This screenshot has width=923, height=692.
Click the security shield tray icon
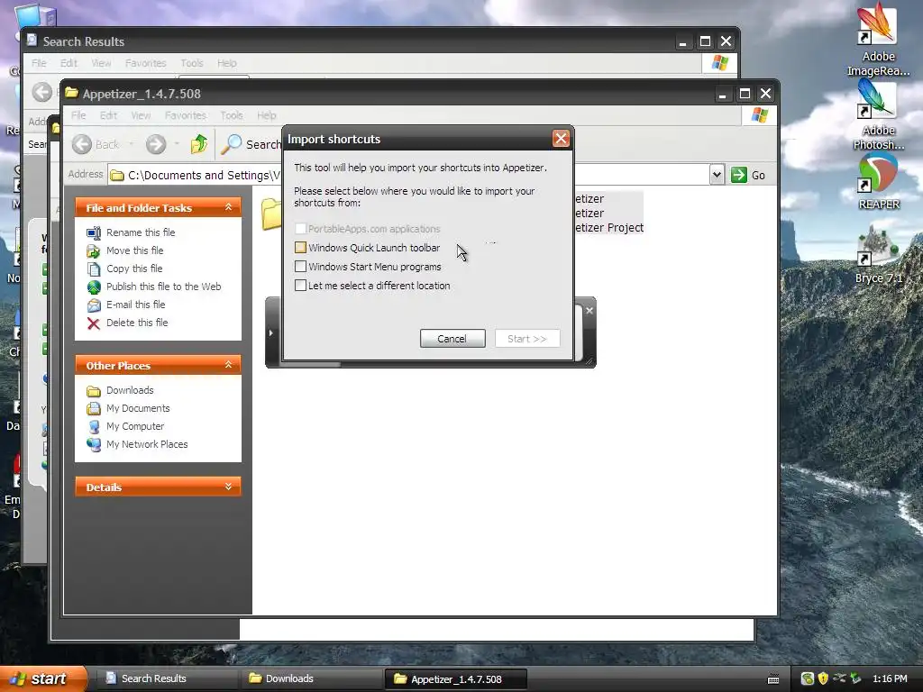point(823,678)
